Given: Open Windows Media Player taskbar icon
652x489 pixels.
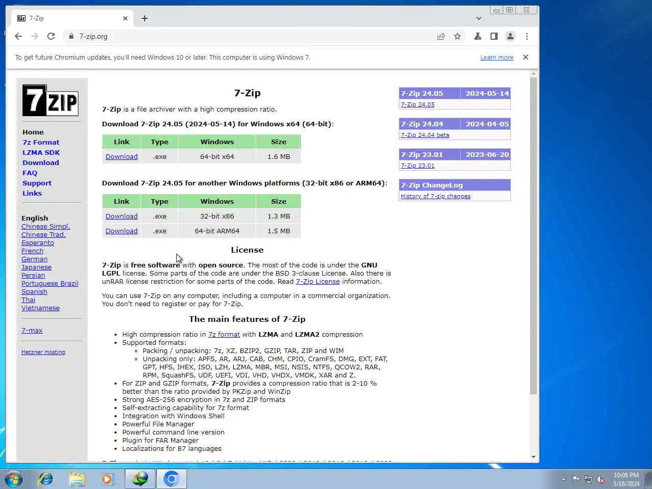Looking at the screenshot, I should click(x=107, y=479).
